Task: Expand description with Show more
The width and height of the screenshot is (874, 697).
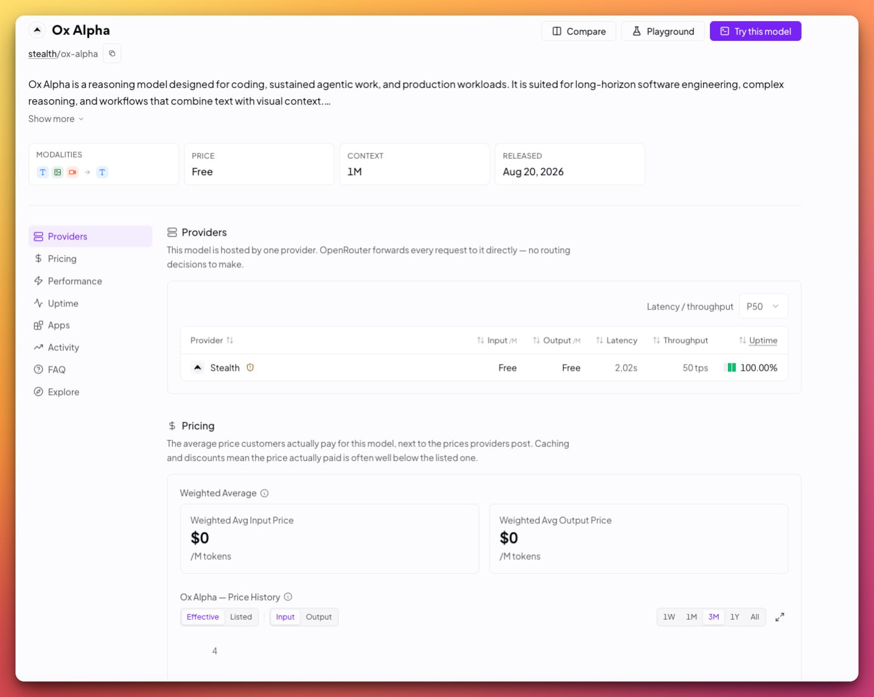Action: [56, 119]
